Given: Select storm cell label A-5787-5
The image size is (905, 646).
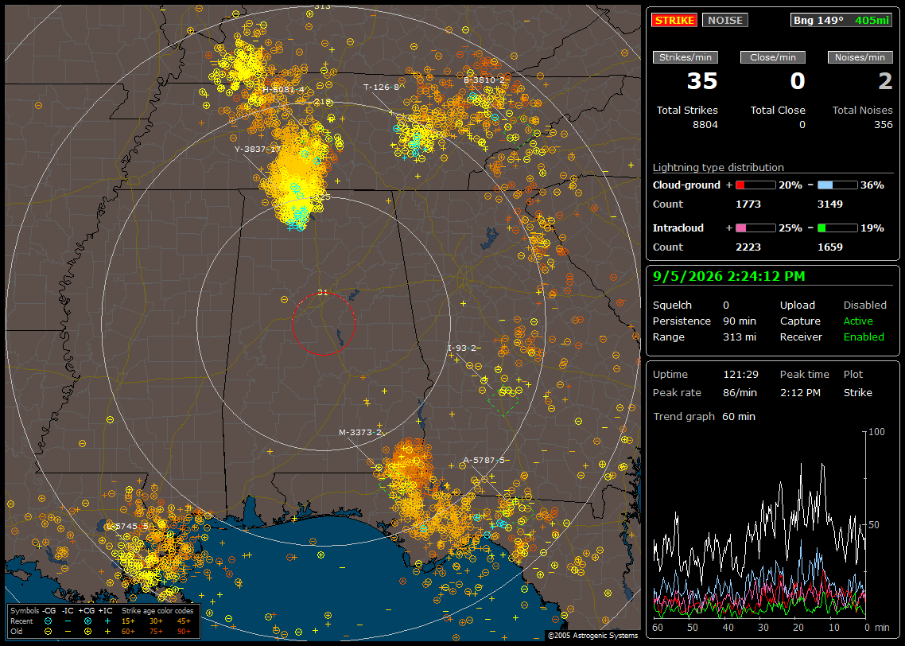Looking at the screenshot, I should pyautogui.click(x=484, y=460).
